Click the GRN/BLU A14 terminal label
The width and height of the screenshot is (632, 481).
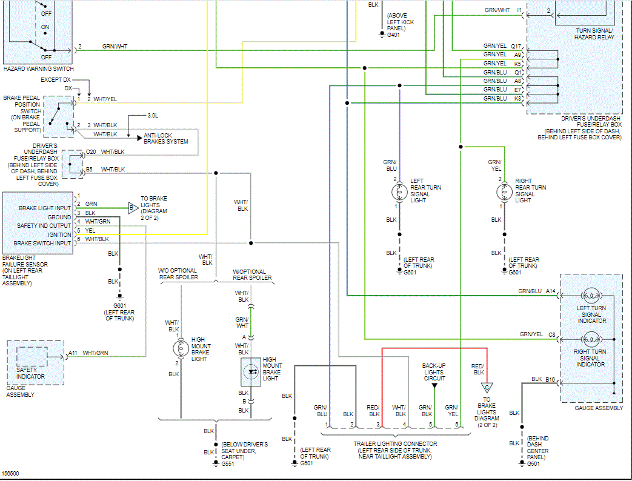pyautogui.click(x=536, y=291)
